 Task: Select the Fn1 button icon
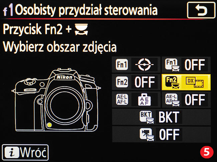[122, 64]
